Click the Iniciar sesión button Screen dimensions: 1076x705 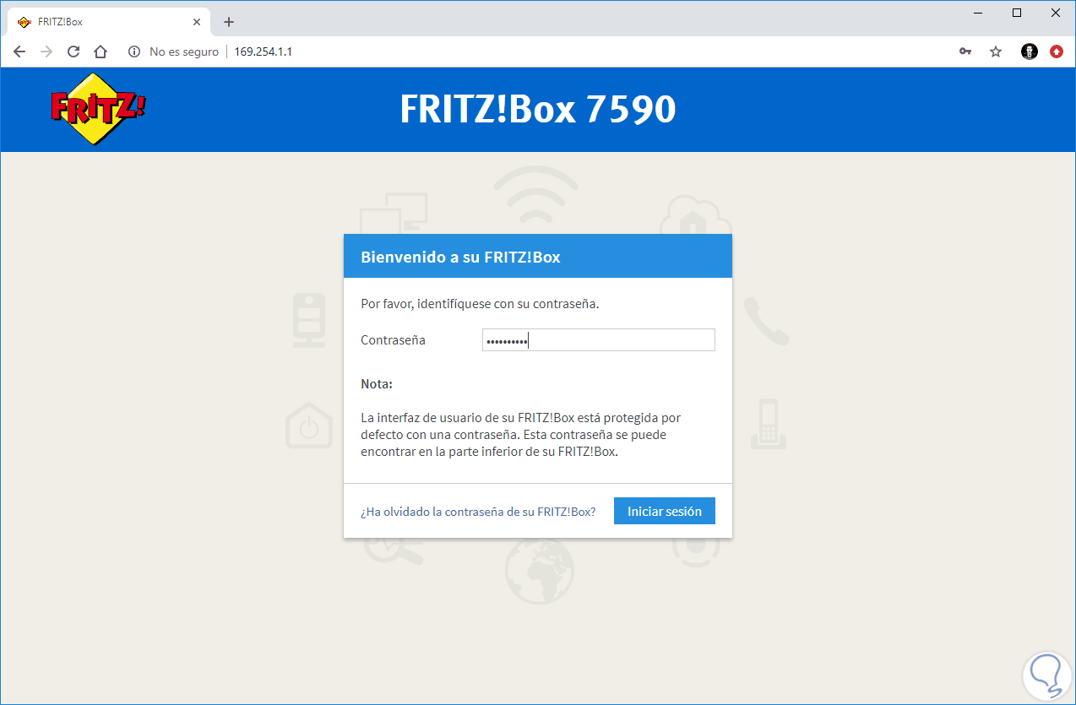pyautogui.click(x=664, y=511)
